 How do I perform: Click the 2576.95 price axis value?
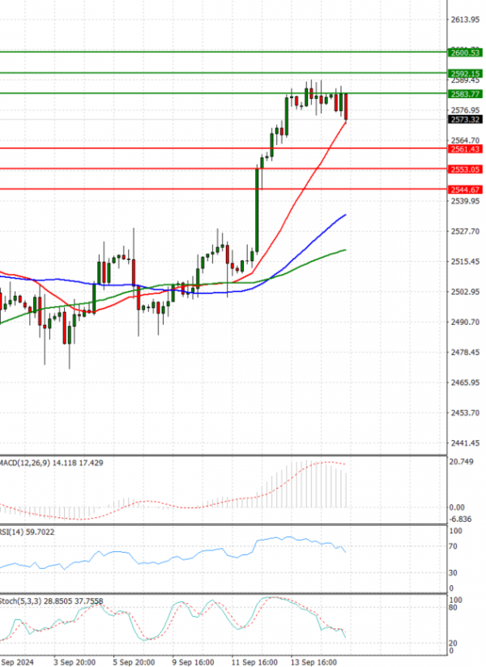[465, 110]
